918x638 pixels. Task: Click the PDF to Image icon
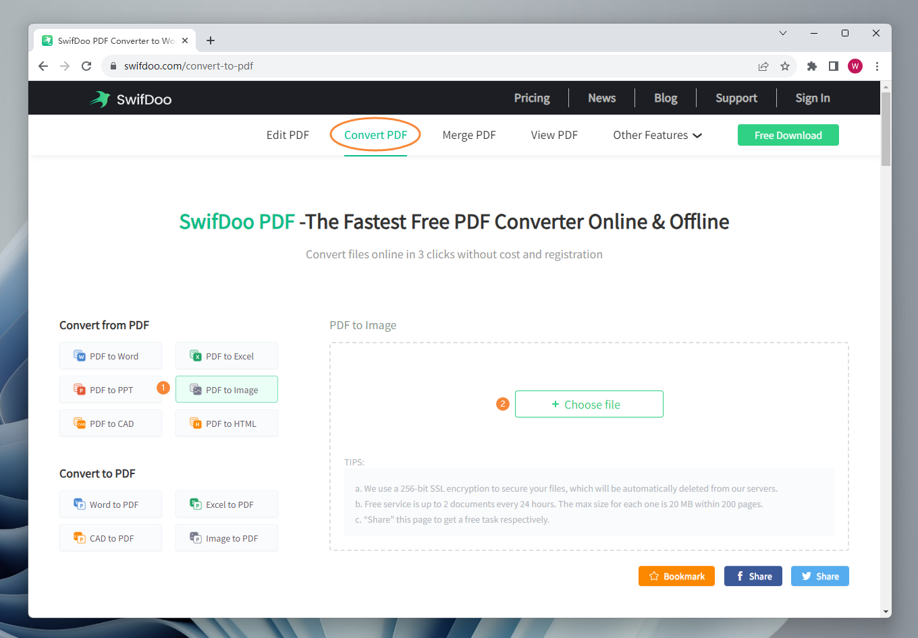point(196,389)
